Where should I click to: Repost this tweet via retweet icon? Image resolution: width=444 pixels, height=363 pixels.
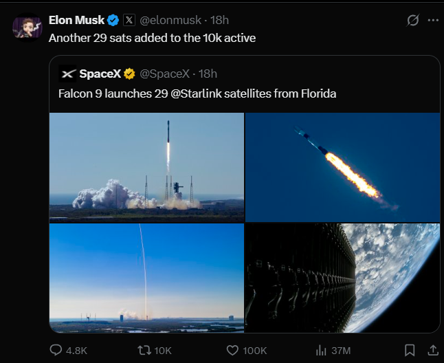pyautogui.click(x=144, y=350)
